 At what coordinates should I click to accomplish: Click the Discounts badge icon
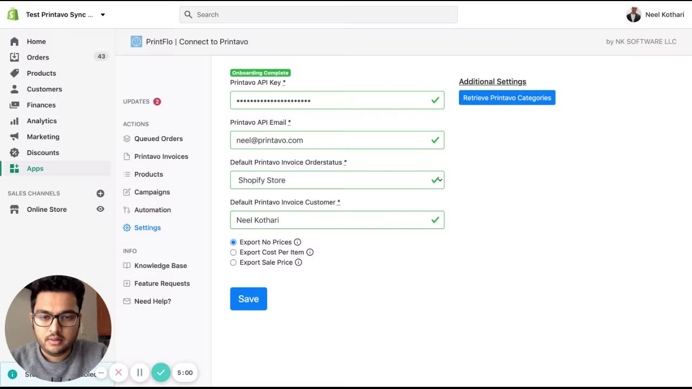[15, 152]
